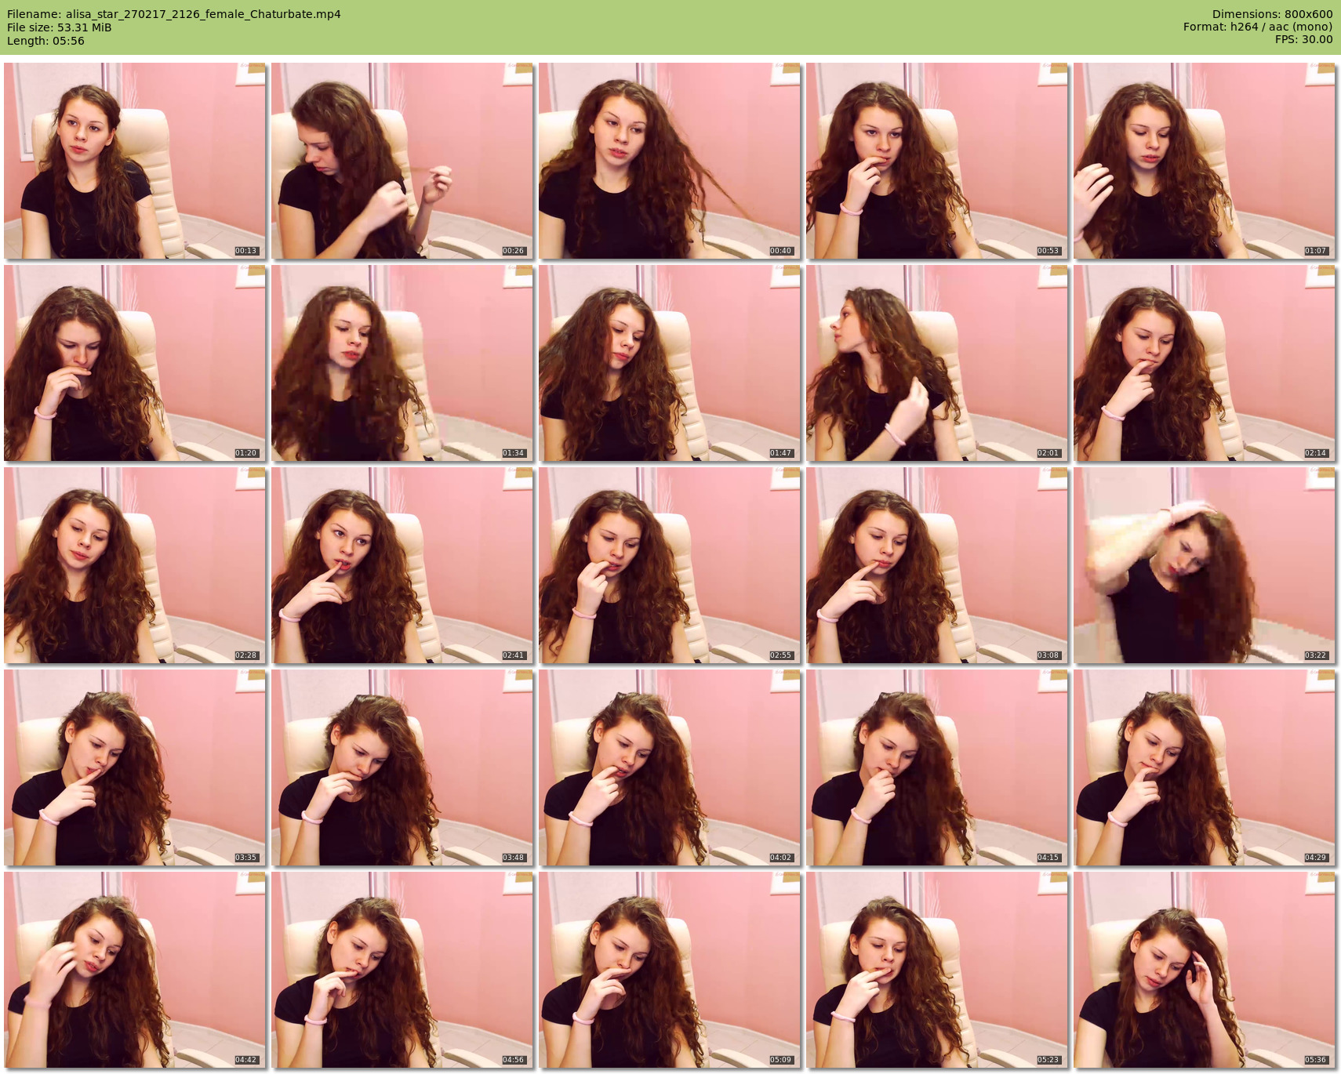Select the final frame at 05:36
Screen dimensions: 1341x1074
tap(1205, 970)
